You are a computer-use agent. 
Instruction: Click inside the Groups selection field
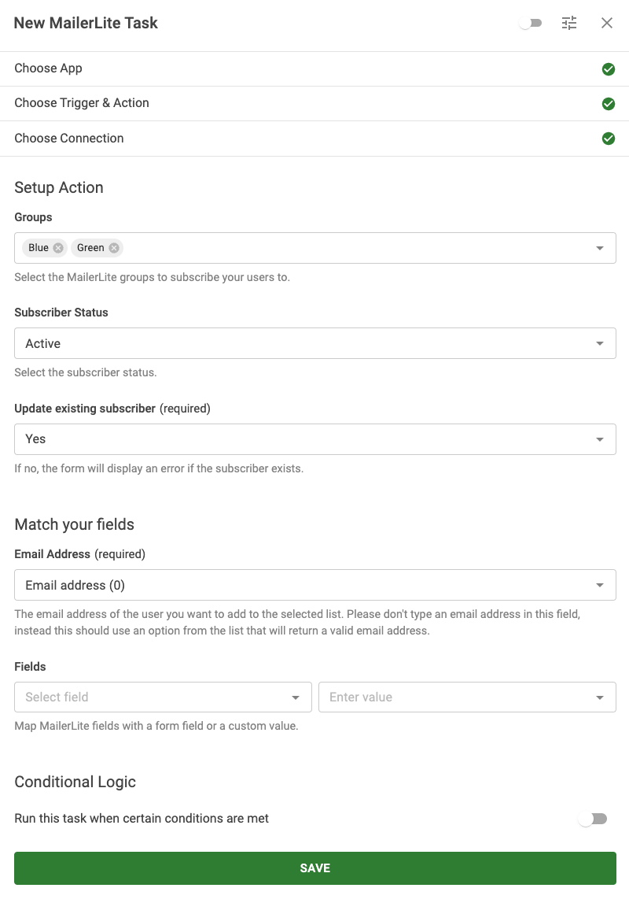tap(354, 248)
